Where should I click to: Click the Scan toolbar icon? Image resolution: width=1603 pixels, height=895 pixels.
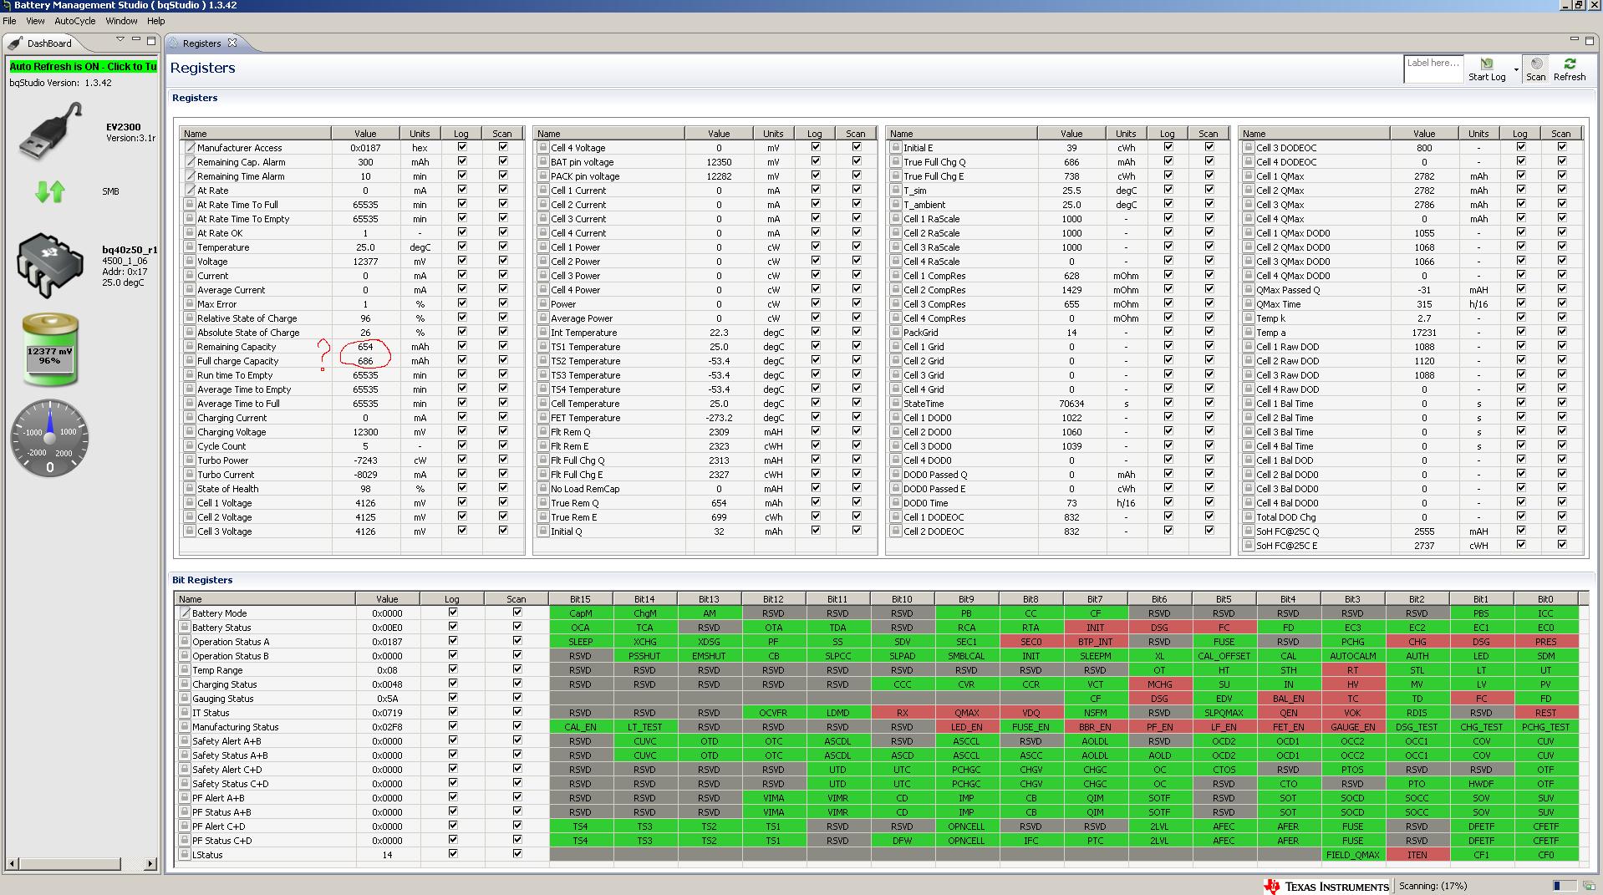(1536, 64)
